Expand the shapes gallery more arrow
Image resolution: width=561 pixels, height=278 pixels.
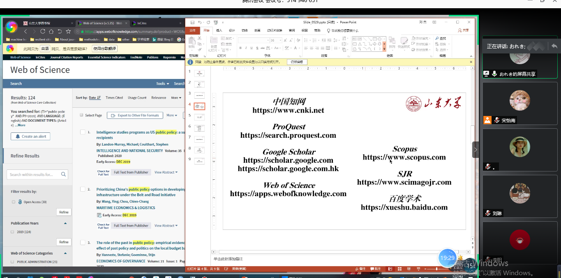(x=385, y=49)
